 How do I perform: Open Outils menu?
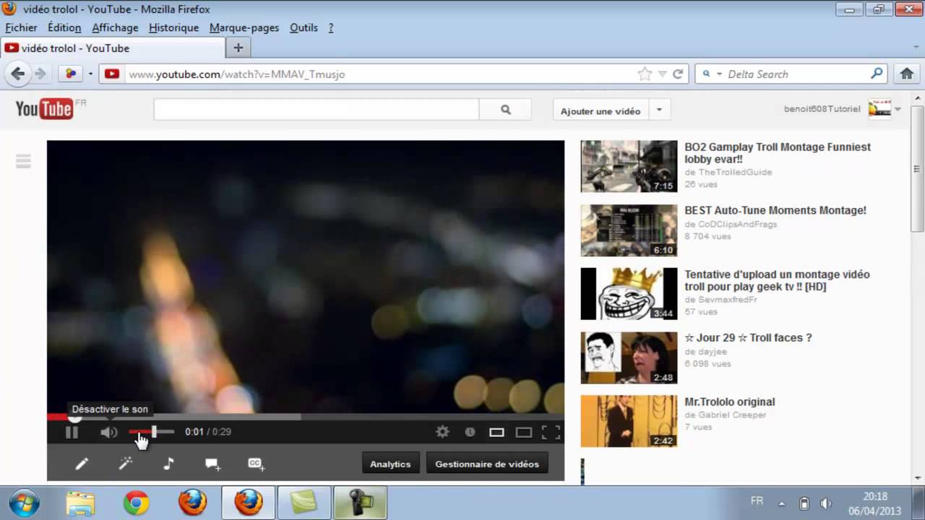pyautogui.click(x=304, y=27)
